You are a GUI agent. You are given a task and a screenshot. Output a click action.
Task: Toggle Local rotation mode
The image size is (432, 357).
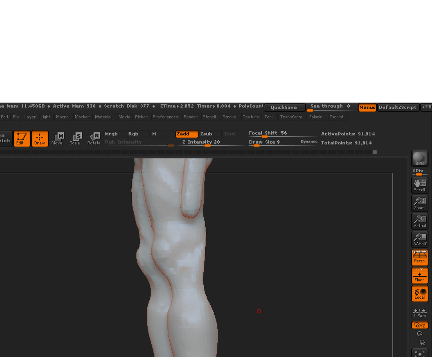coord(419,294)
